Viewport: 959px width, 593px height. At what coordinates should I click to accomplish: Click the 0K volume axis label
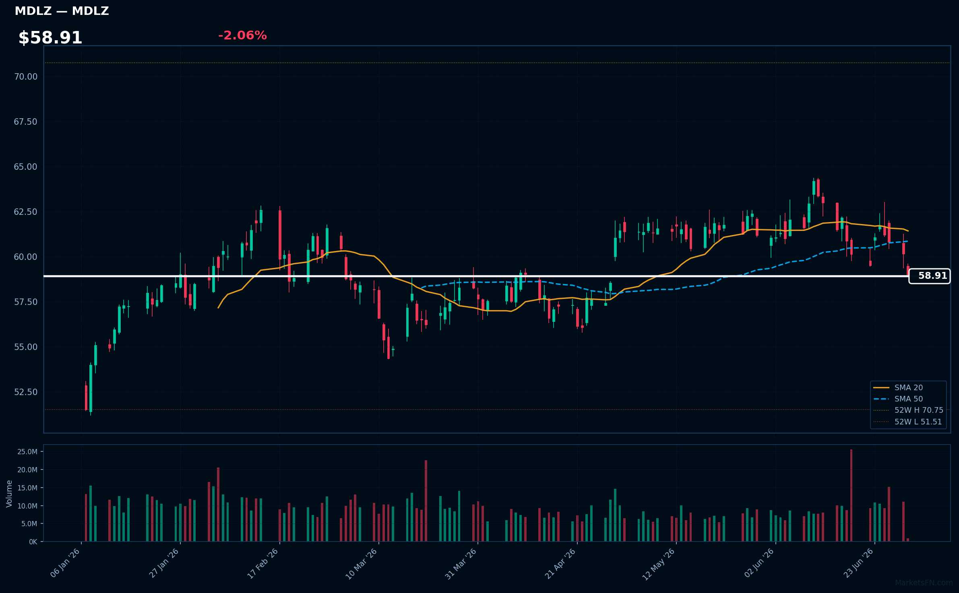pos(33,542)
